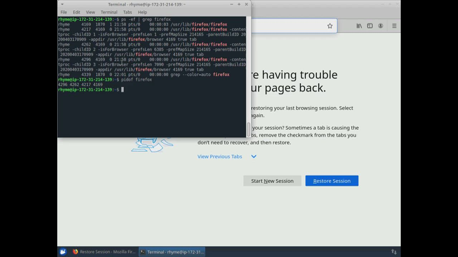The height and width of the screenshot is (257, 458).
Task: Click the 'don't need to recover' paragraph line
Action: [x=244, y=142]
